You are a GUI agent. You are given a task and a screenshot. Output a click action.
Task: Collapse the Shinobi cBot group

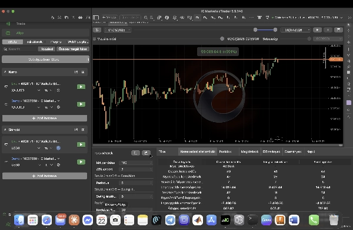tap(5, 130)
